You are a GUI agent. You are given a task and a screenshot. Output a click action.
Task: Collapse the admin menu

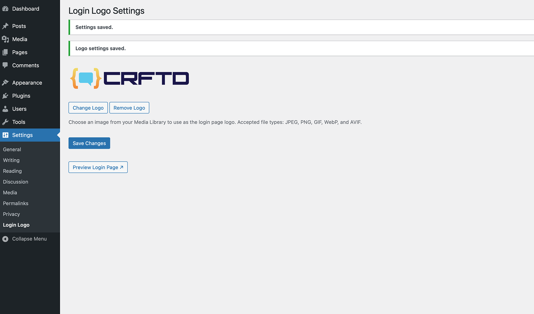click(25, 239)
